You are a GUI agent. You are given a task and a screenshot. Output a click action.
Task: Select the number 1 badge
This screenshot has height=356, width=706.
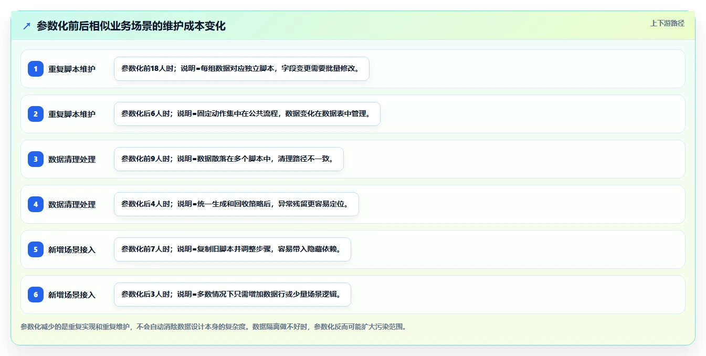click(36, 69)
